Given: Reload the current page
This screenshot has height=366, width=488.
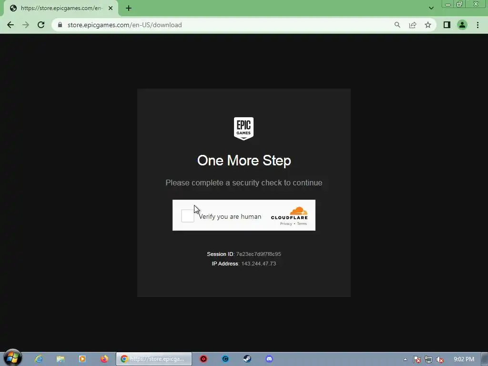Looking at the screenshot, I should click(x=41, y=25).
